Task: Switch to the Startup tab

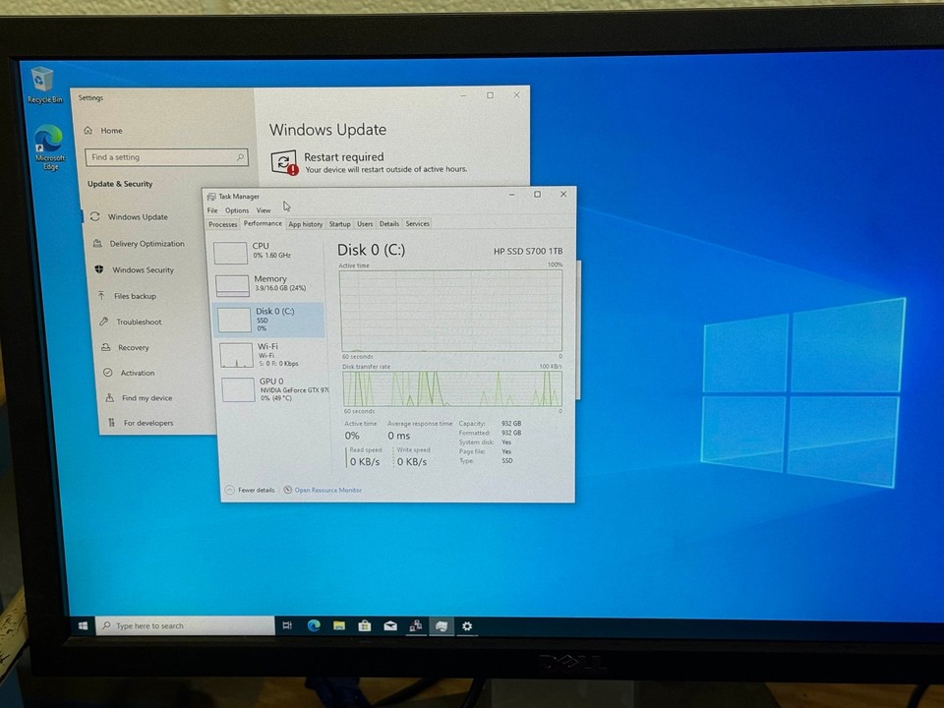Action: [x=339, y=223]
